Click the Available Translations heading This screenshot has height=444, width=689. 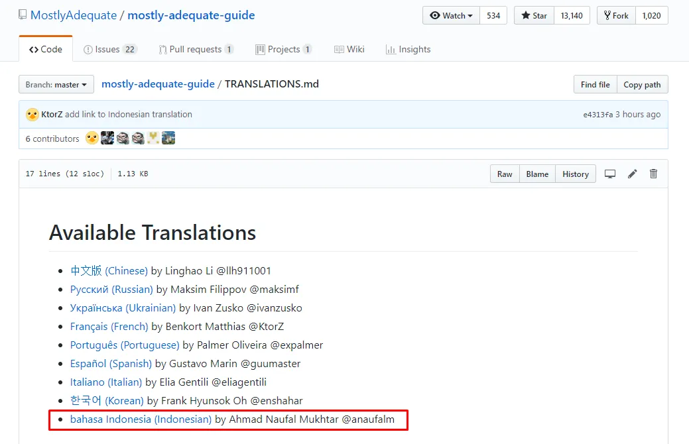[153, 233]
